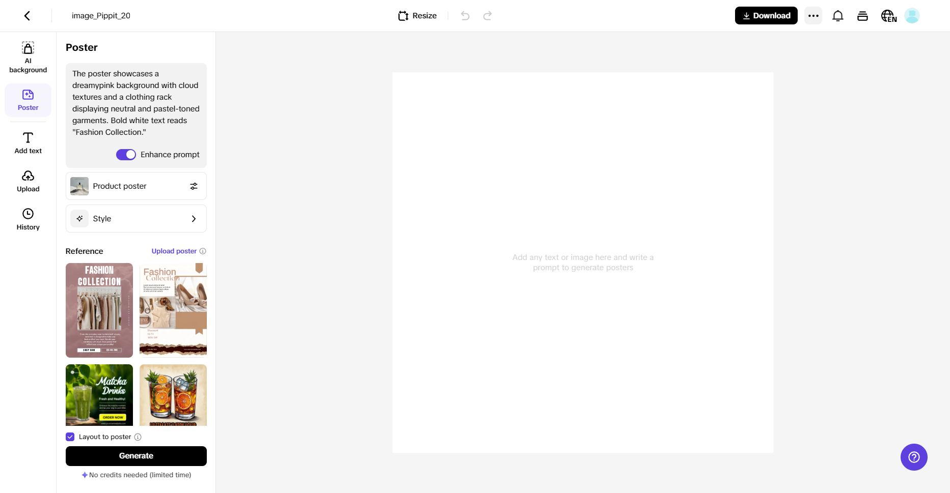Select the Add text sidebar item

coord(28,143)
